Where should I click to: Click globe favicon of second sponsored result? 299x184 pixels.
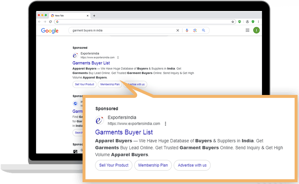point(75,104)
